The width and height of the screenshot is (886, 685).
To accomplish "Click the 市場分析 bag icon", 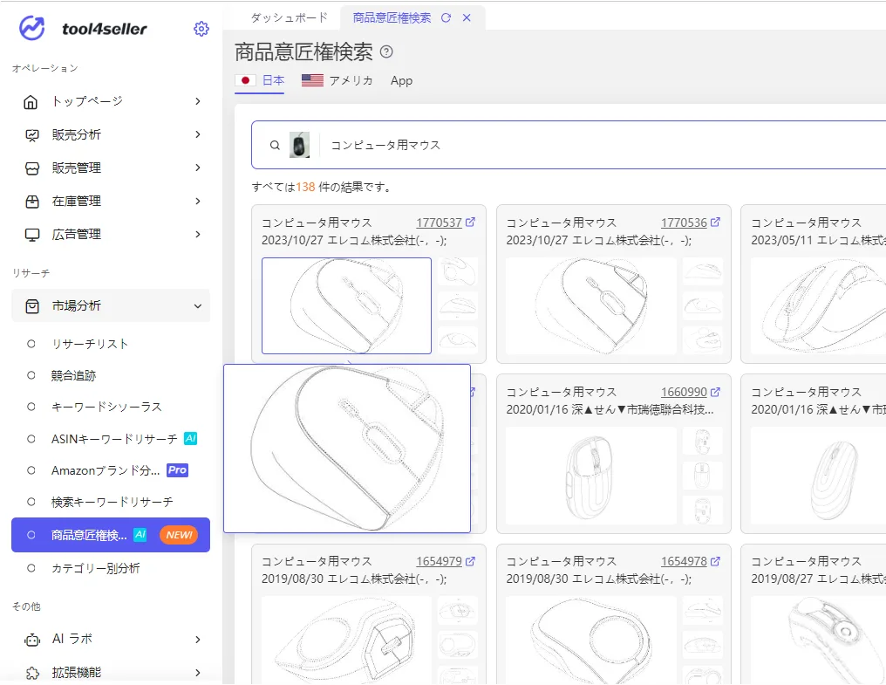I will (32, 306).
